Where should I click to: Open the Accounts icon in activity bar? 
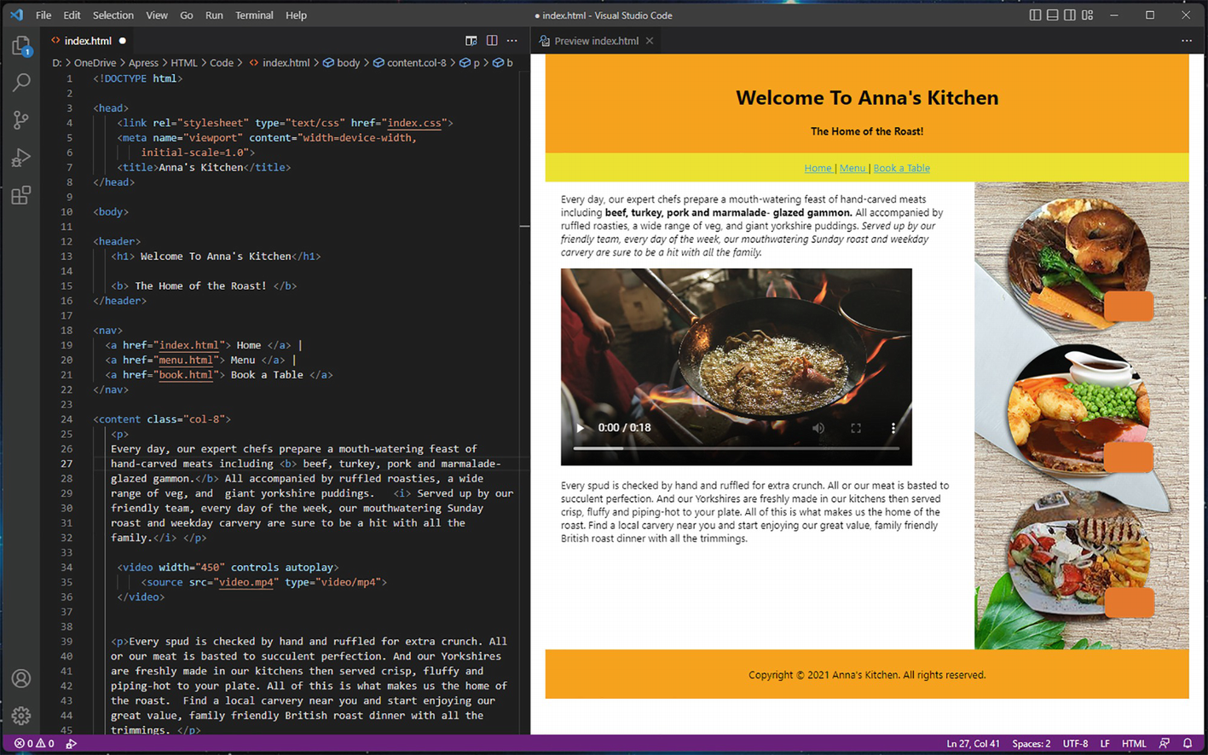point(21,678)
